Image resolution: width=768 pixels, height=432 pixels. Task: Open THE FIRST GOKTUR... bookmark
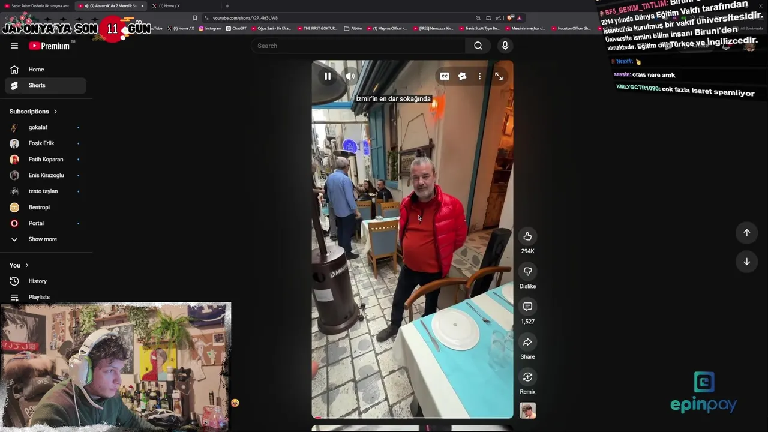(317, 28)
